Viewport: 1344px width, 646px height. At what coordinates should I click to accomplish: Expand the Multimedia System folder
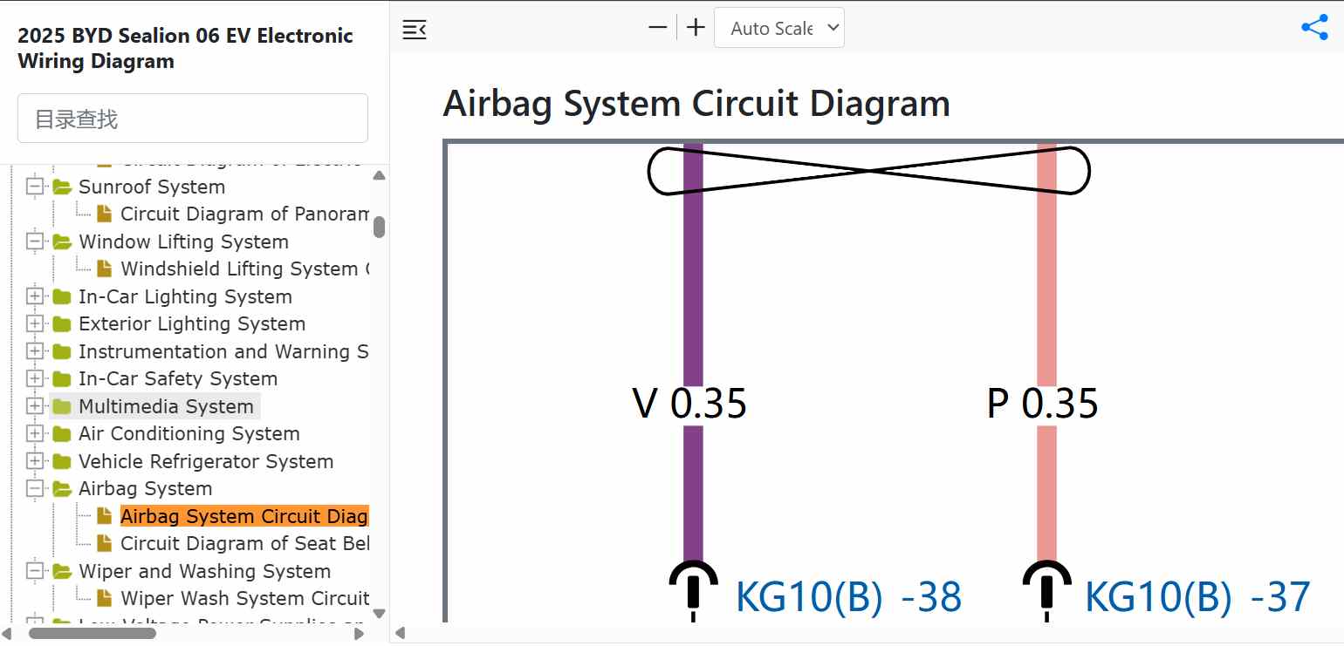point(35,406)
